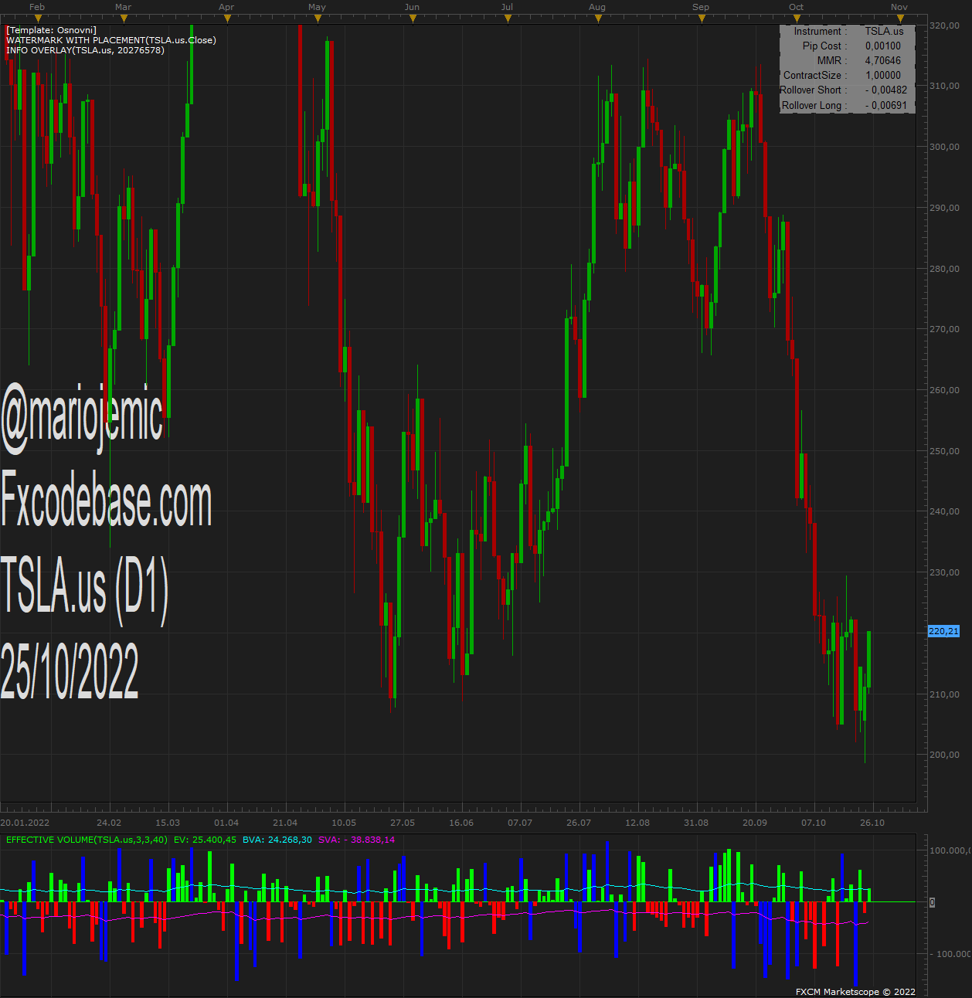This screenshot has height=998, width=972.
Task: Click the '07.07' date axis label
Action: pyautogui.click(x=520, y=823)
